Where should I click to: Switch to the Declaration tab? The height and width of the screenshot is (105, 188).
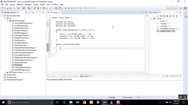pos(73,76)
